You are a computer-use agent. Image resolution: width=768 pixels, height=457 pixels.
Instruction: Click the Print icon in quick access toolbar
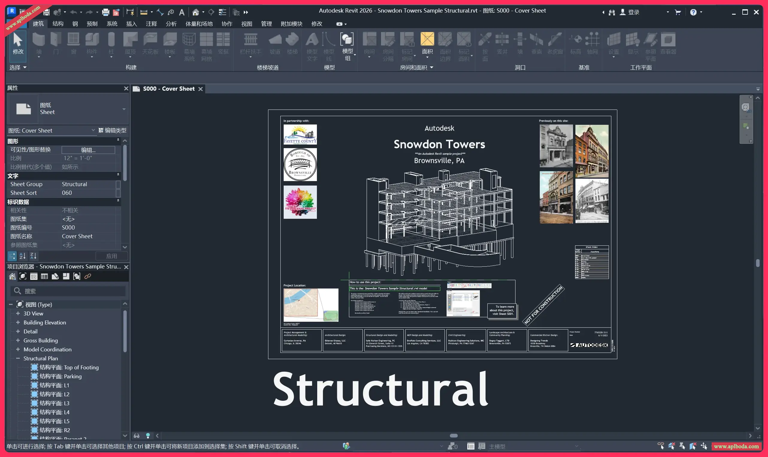[x=105, y=12]
